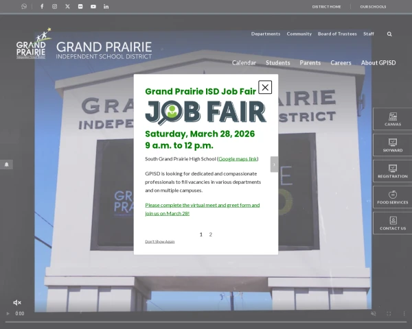Open the virtual meet and greet form link
The image size is (412, 329).
click(x=203, y=209)
